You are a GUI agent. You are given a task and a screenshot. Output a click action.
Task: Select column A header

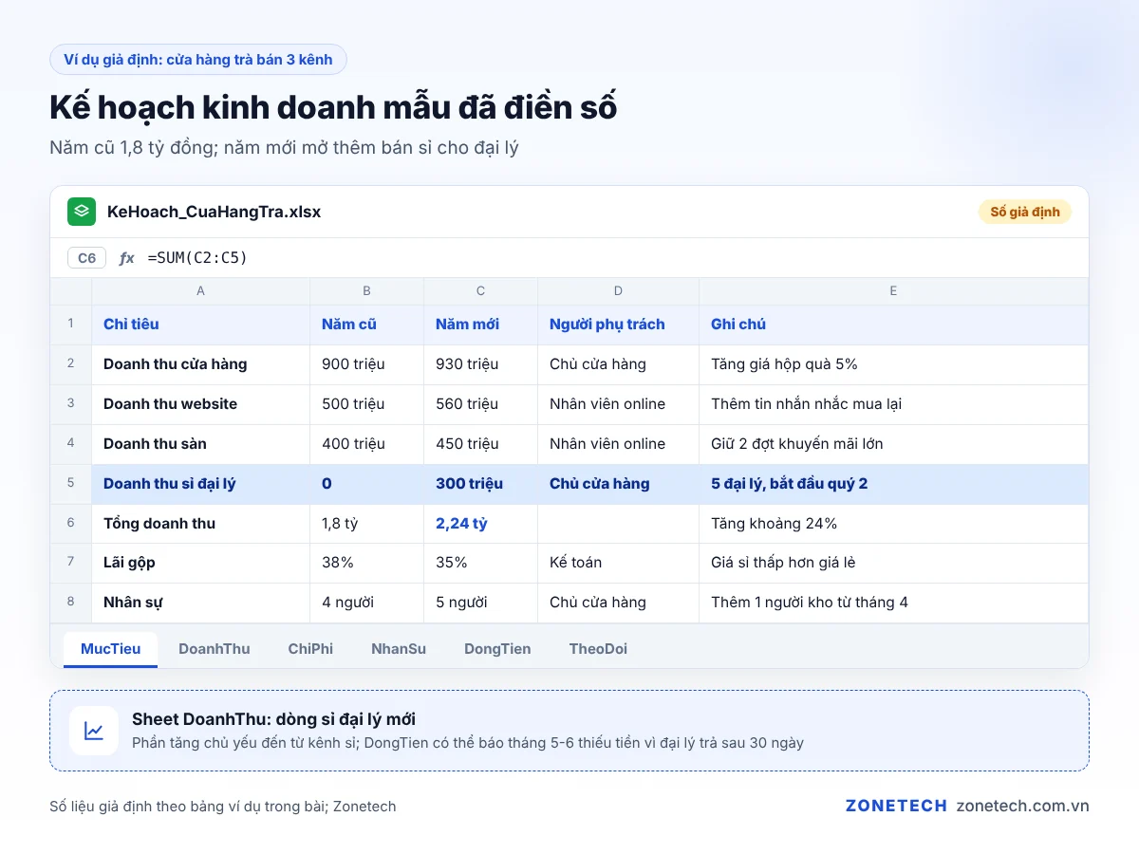pyautogui.click(x=200, y=291)
